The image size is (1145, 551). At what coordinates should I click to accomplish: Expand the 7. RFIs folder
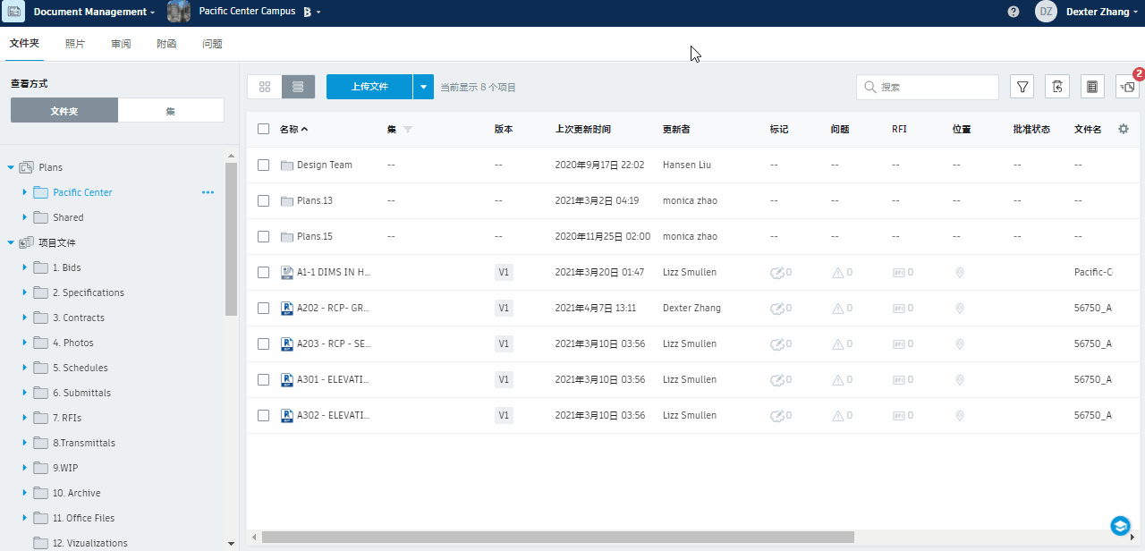point(24,418)
